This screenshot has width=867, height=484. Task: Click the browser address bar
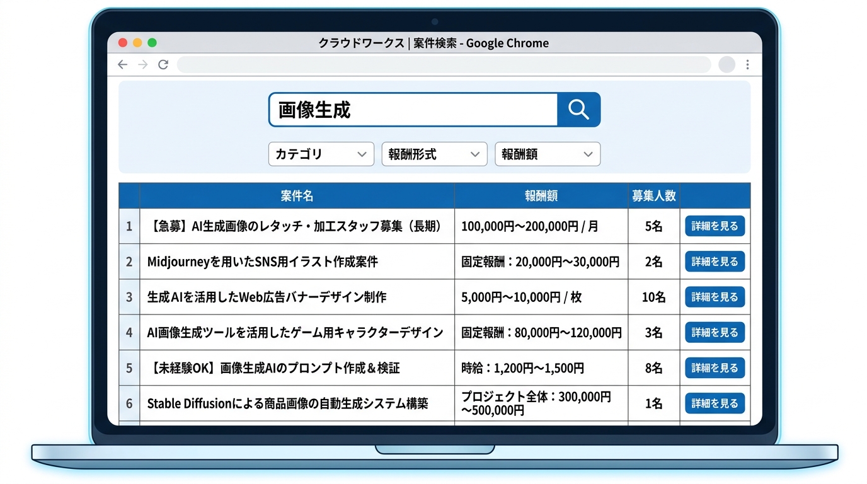tap(443, 64)
